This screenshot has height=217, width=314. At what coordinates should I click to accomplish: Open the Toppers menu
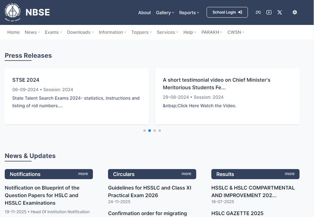pos(141,32)
